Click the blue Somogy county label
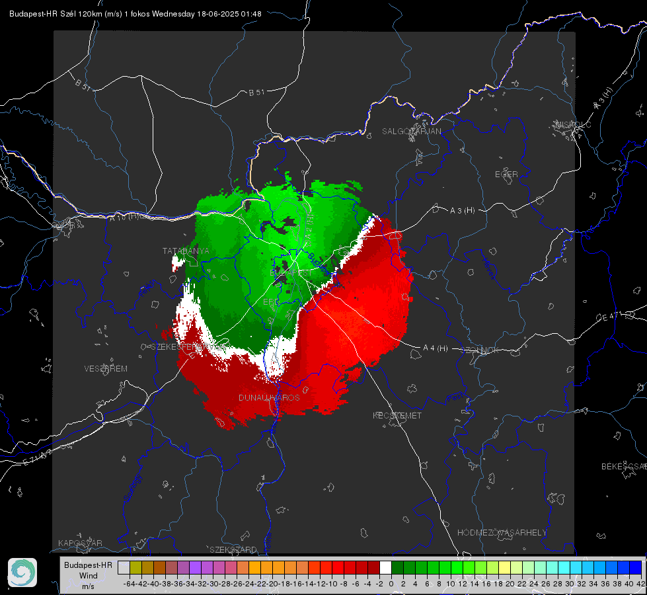 [132, 488]
